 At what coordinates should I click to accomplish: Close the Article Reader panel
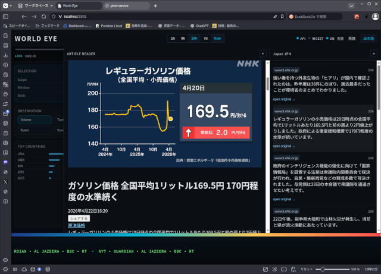click(263, 53)
